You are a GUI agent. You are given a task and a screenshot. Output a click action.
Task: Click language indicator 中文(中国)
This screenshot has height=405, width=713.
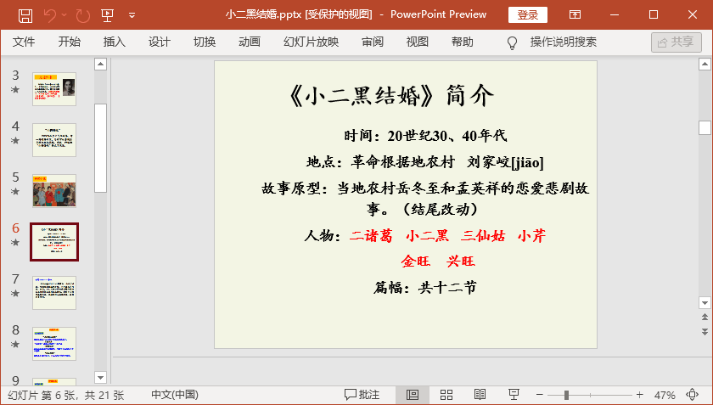click(x=175, y=395)
